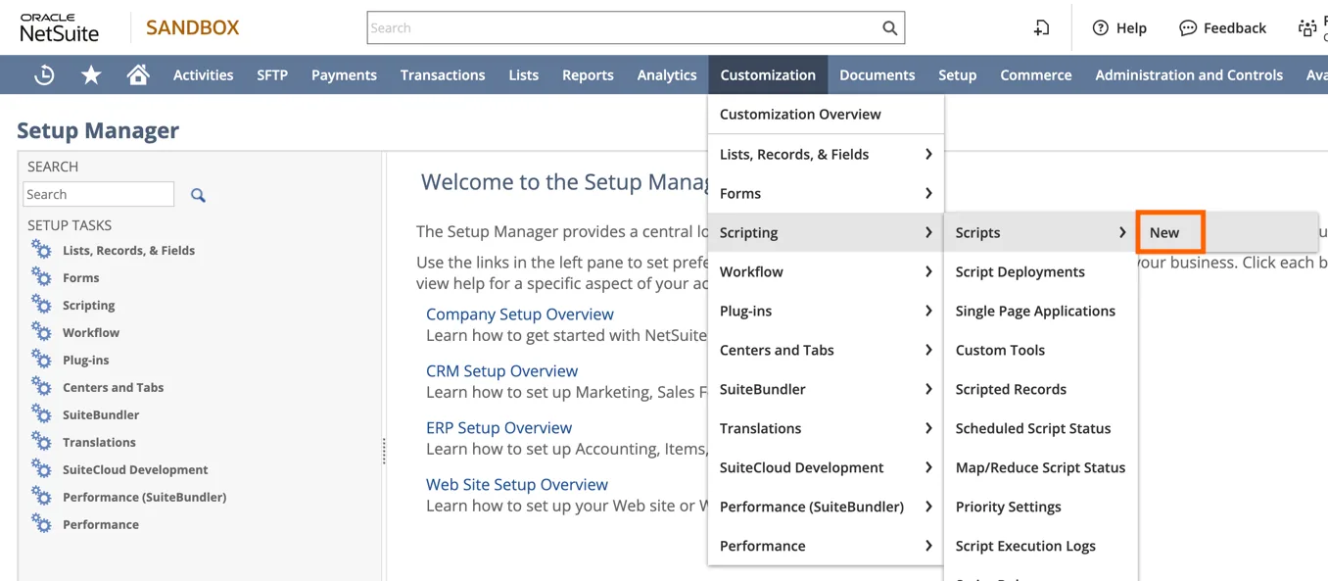
Task: Expand the Centers and Tabs submenu arrow
Action: [927, 350]
